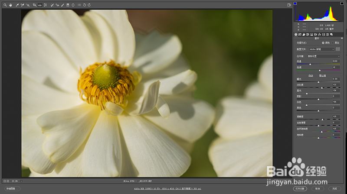The image size is (347, 194).
Task: Click the zoom out minus button
Action: [x=4, y=181]
